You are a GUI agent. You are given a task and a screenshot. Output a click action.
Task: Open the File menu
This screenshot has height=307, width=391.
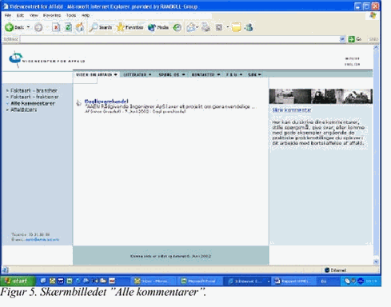click(x=8, y=15)
